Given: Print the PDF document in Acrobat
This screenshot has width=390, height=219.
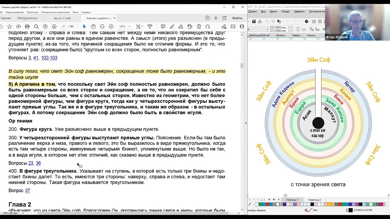Looking at the screenshot, I should (x=27, y=26).
